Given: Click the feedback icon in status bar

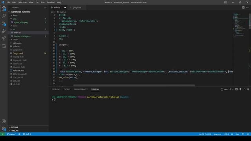Looking at the screenshot, I should [x=243, y=134].
